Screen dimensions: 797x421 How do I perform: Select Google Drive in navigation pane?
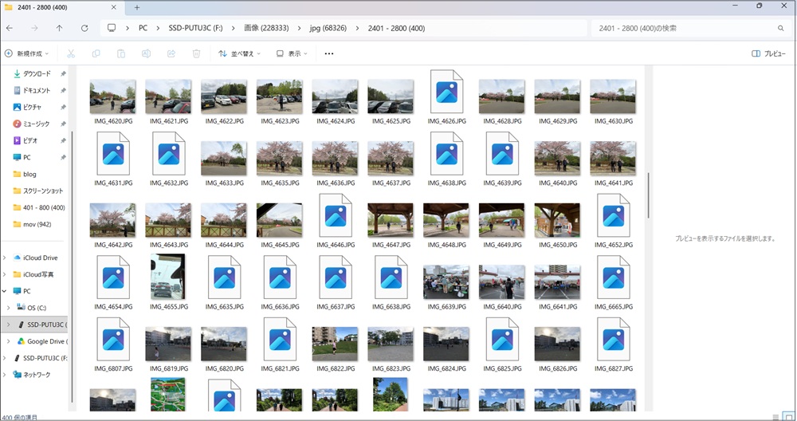tap(42, 341)
